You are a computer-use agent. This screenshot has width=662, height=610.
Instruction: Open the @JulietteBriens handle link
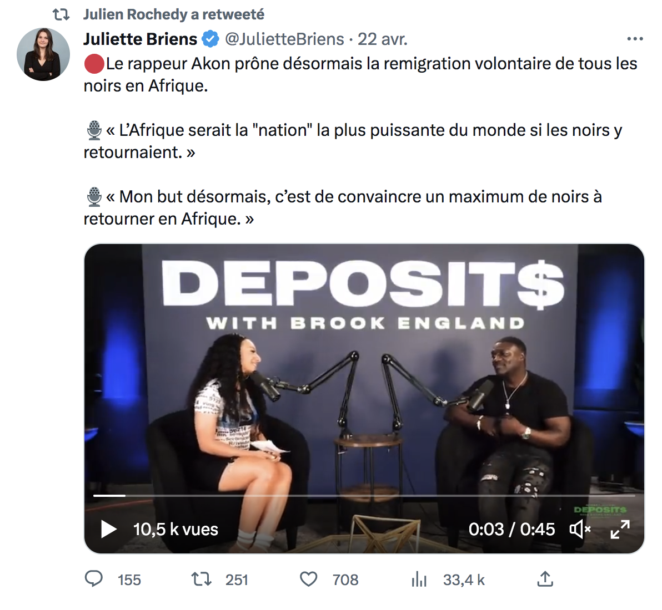(284, 39)
